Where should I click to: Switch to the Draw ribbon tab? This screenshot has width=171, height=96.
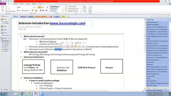pos(28,4)
